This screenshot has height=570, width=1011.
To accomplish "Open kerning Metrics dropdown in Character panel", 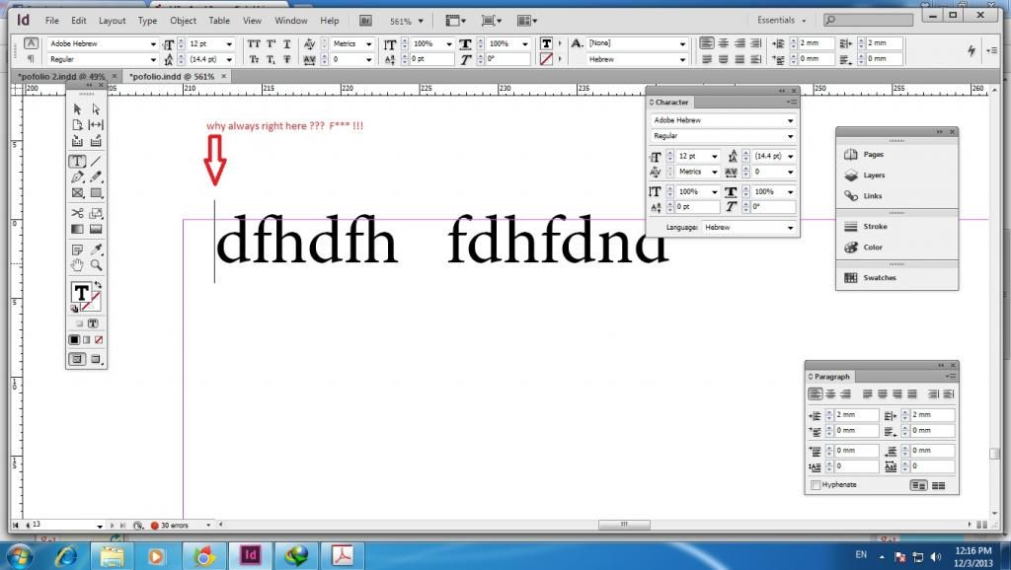I will 714,172.
